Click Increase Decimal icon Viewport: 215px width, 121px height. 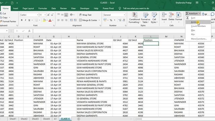click(x=120, y=20)
